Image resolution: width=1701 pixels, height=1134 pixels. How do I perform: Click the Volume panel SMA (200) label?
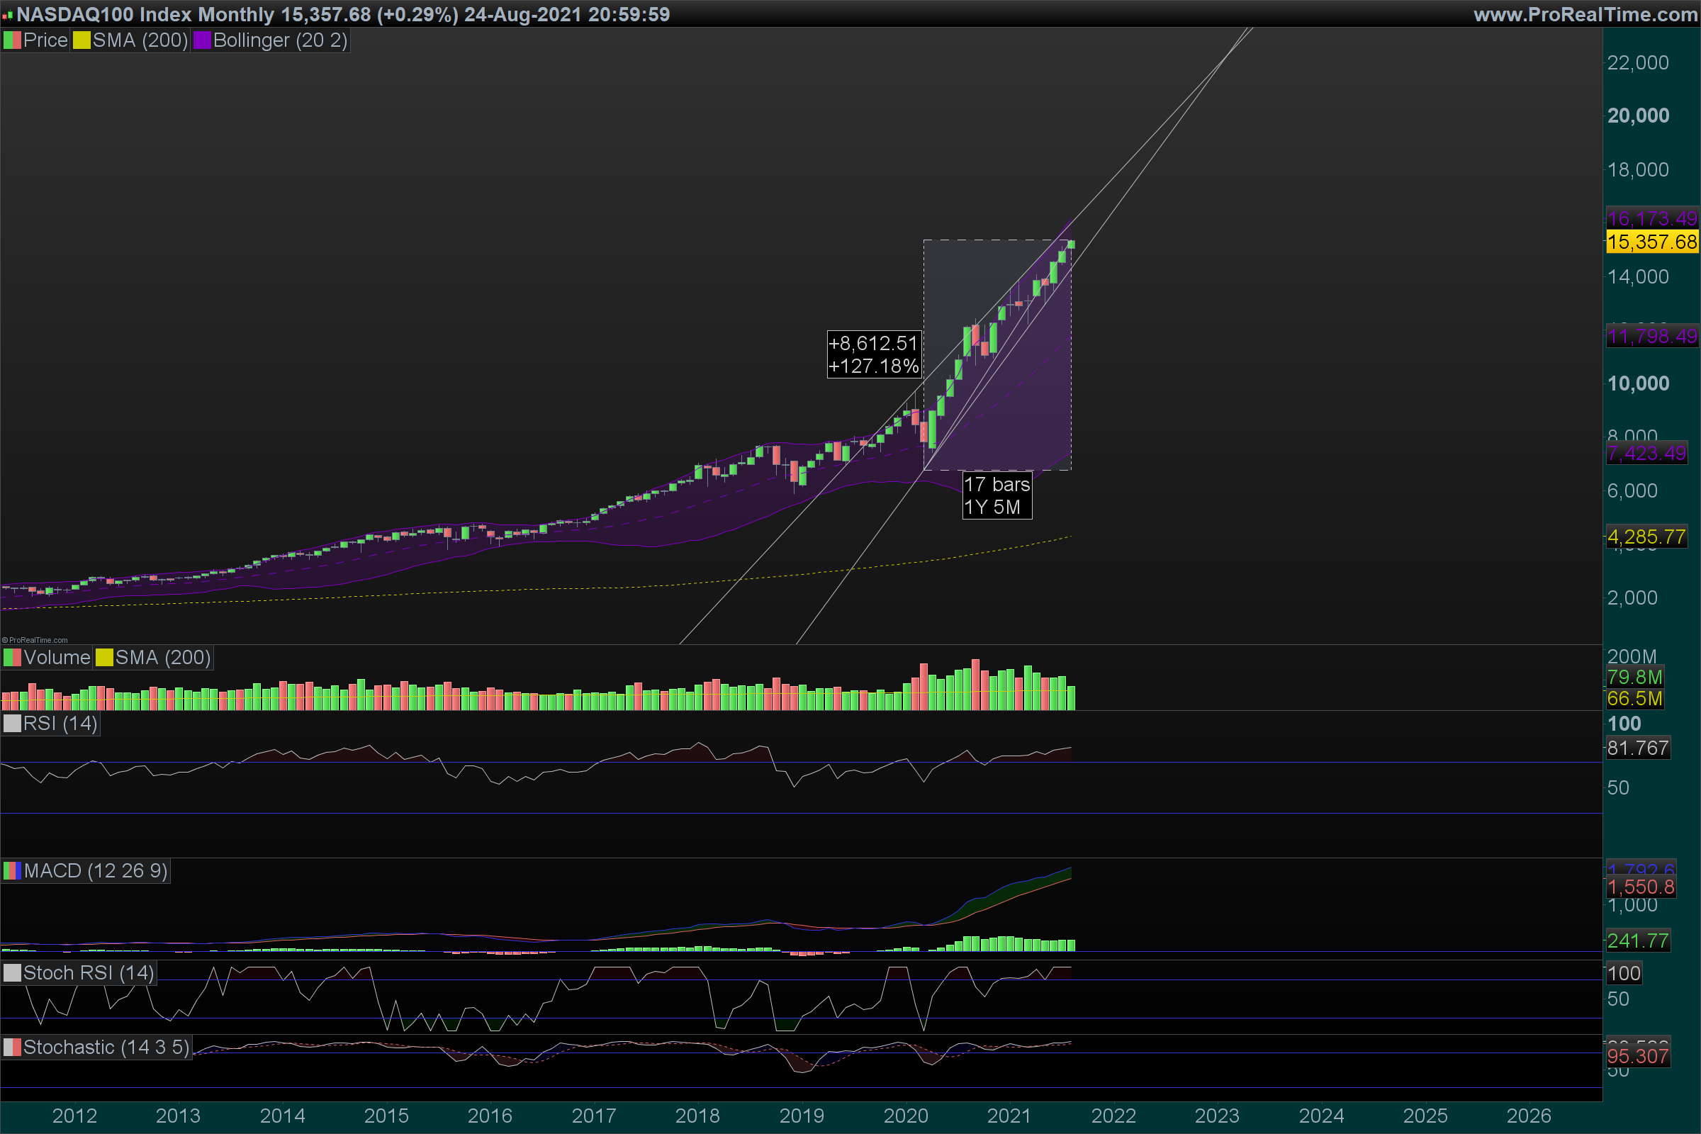point(163,658)
